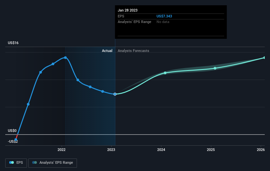Click the 2023 x-axis label
This screenshot has height=171, width=270.
coord(111,150)
